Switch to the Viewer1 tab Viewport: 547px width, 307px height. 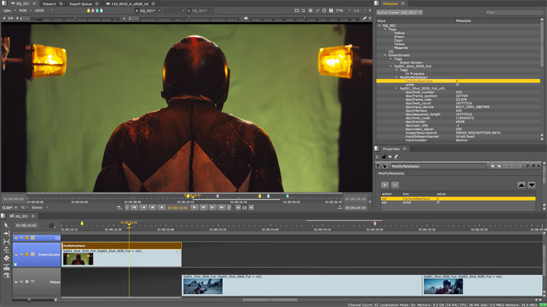click(x=49, y=4)
